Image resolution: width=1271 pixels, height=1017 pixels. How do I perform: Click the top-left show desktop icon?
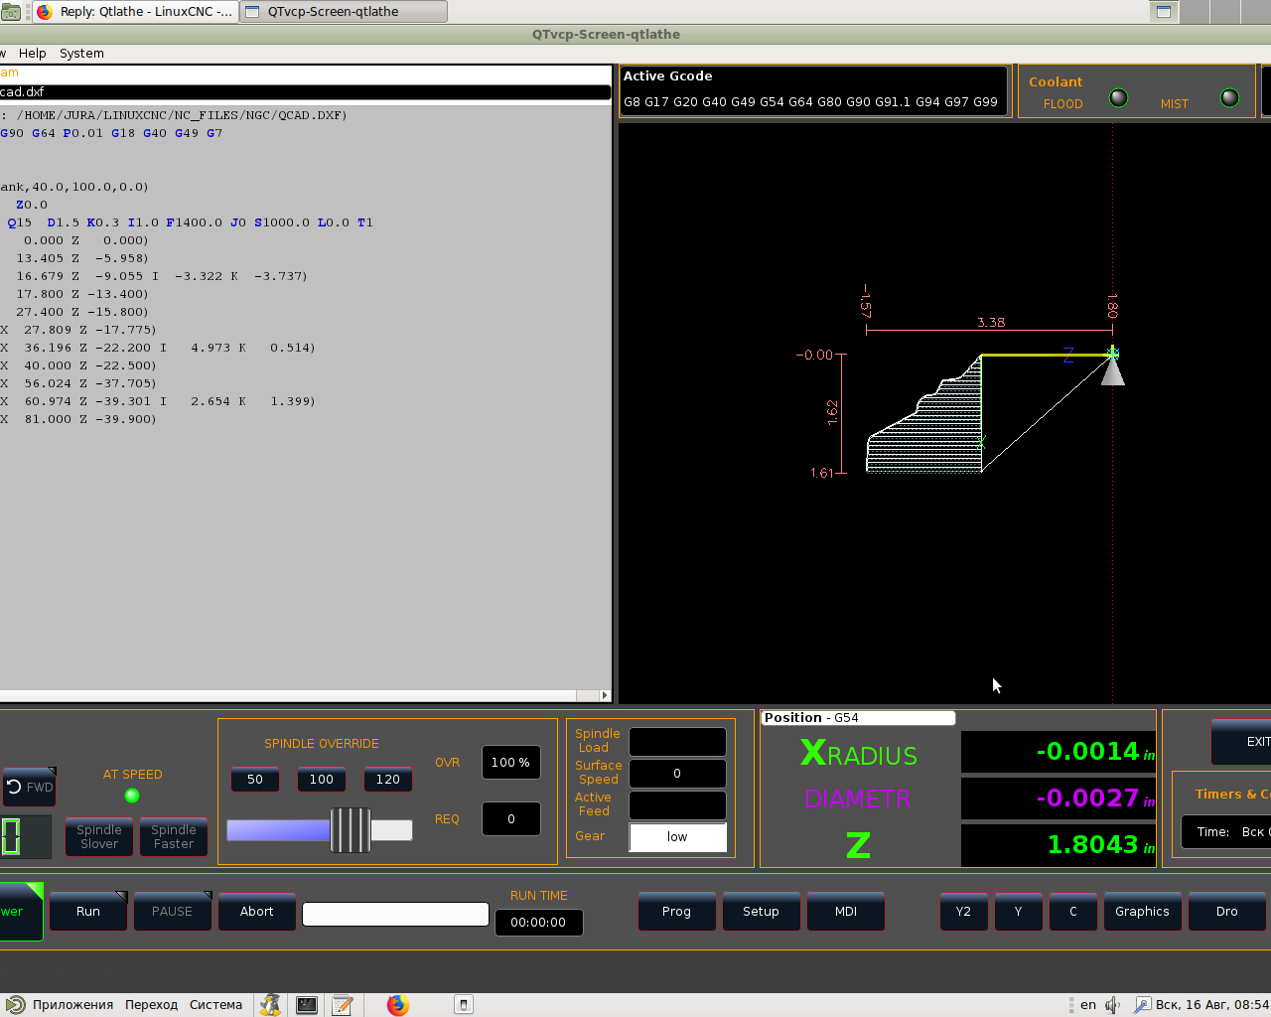coord(11,12)
